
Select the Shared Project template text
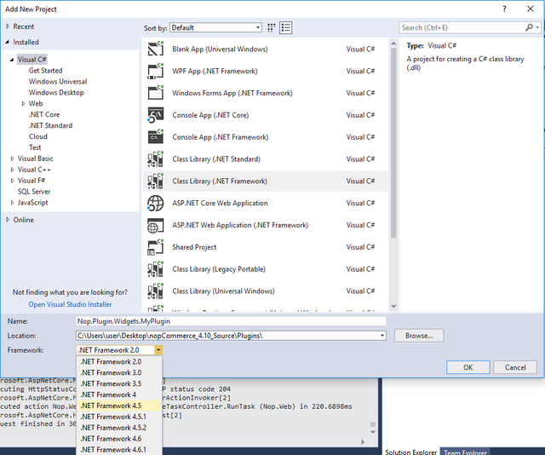pyautogui.click(x=194, y=247)
